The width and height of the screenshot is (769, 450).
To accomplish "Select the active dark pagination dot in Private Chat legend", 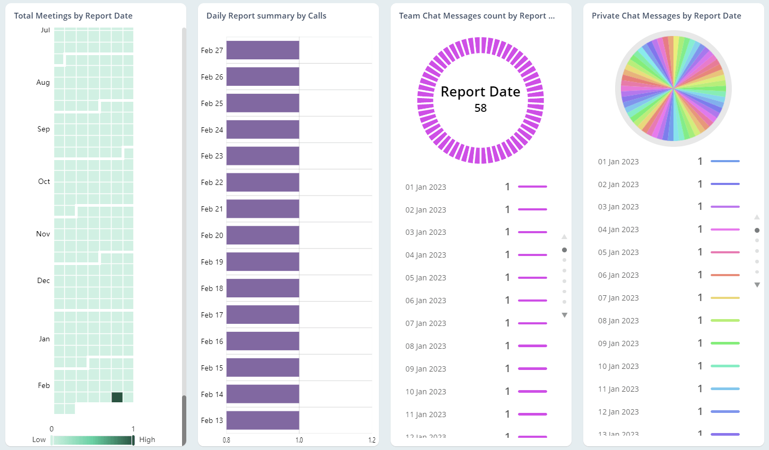I will pos(757,230).
